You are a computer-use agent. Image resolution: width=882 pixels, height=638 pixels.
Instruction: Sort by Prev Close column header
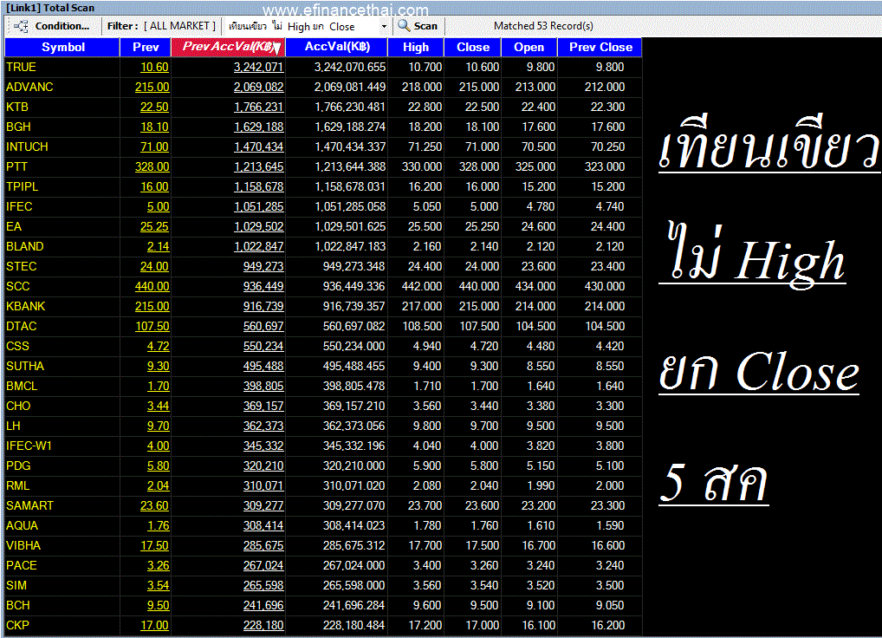600,48
